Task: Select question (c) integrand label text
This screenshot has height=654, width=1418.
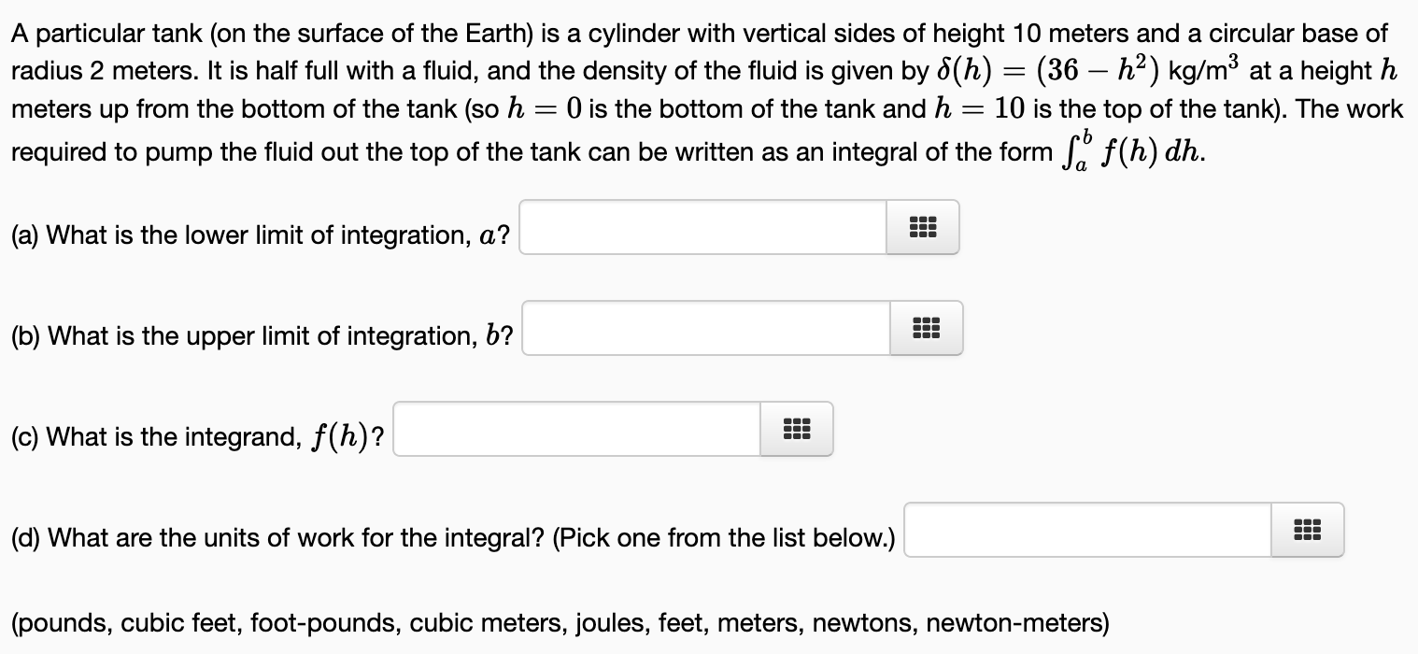Action: 198,437
